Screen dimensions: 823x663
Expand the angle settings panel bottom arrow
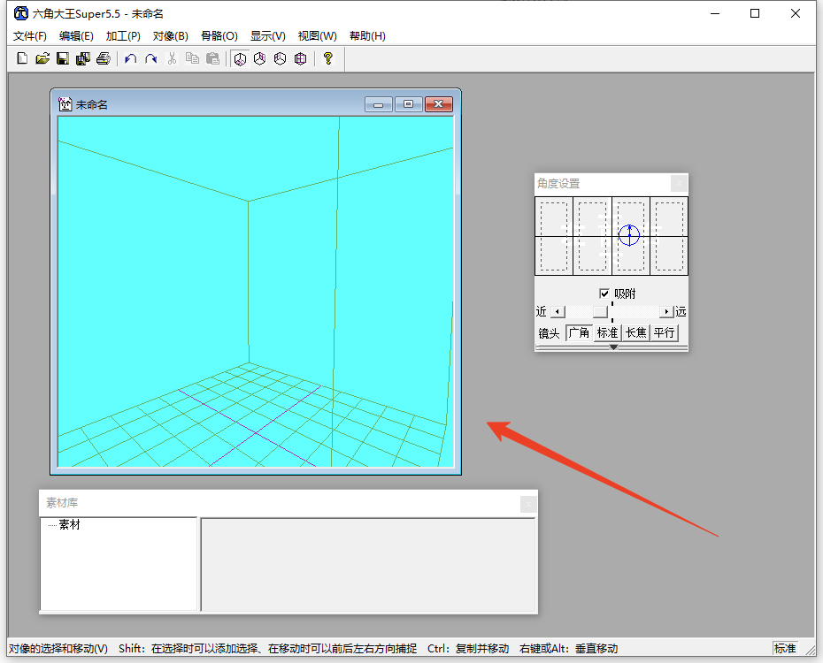tap(612, 347)
